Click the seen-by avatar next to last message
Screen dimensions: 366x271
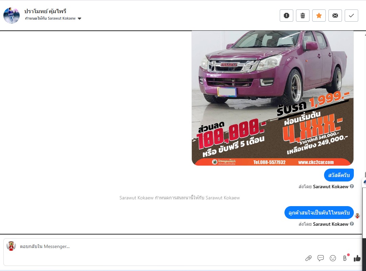click(x=357, y=216)
